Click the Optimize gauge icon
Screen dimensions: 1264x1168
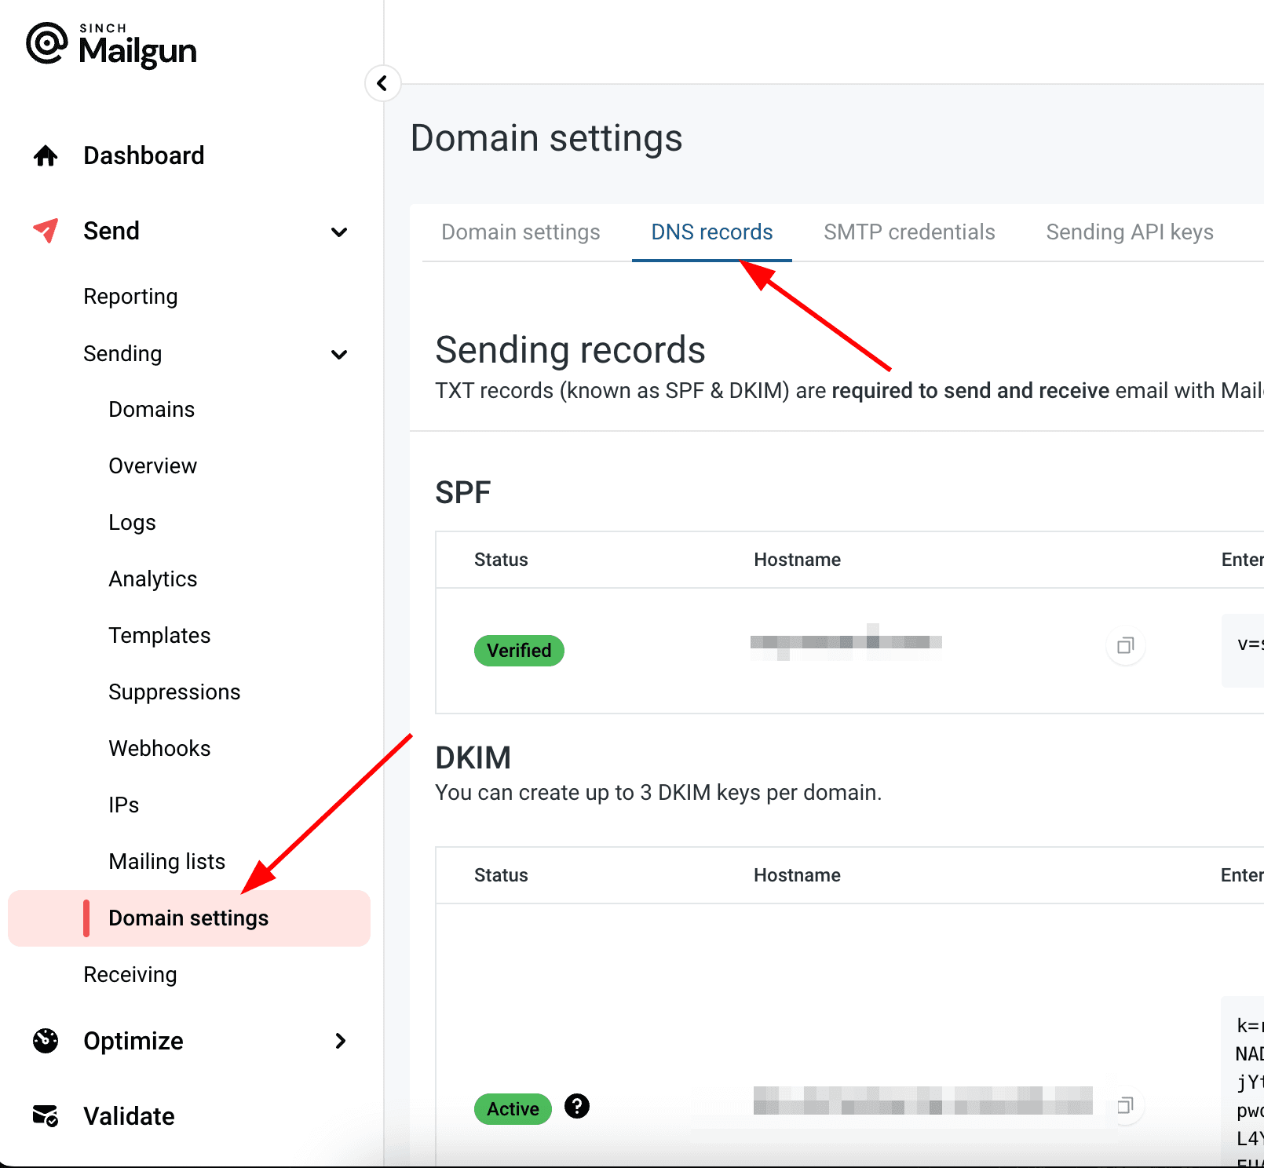46,1041
